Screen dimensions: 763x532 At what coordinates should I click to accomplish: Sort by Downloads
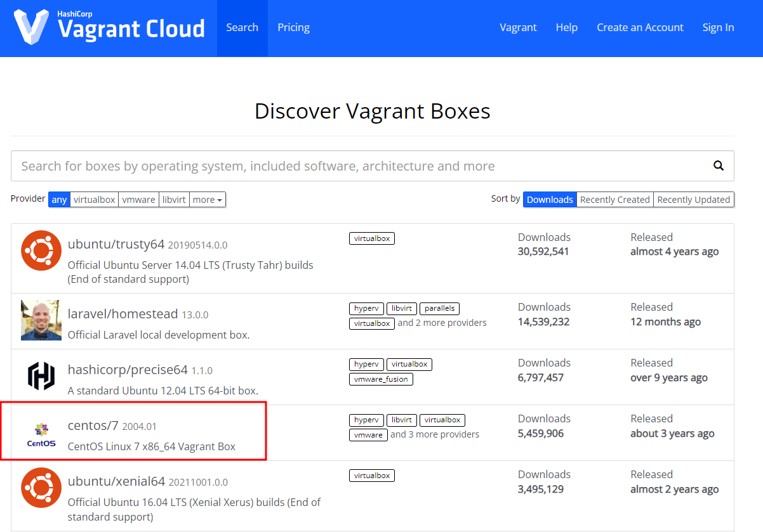tap(550, 199)
